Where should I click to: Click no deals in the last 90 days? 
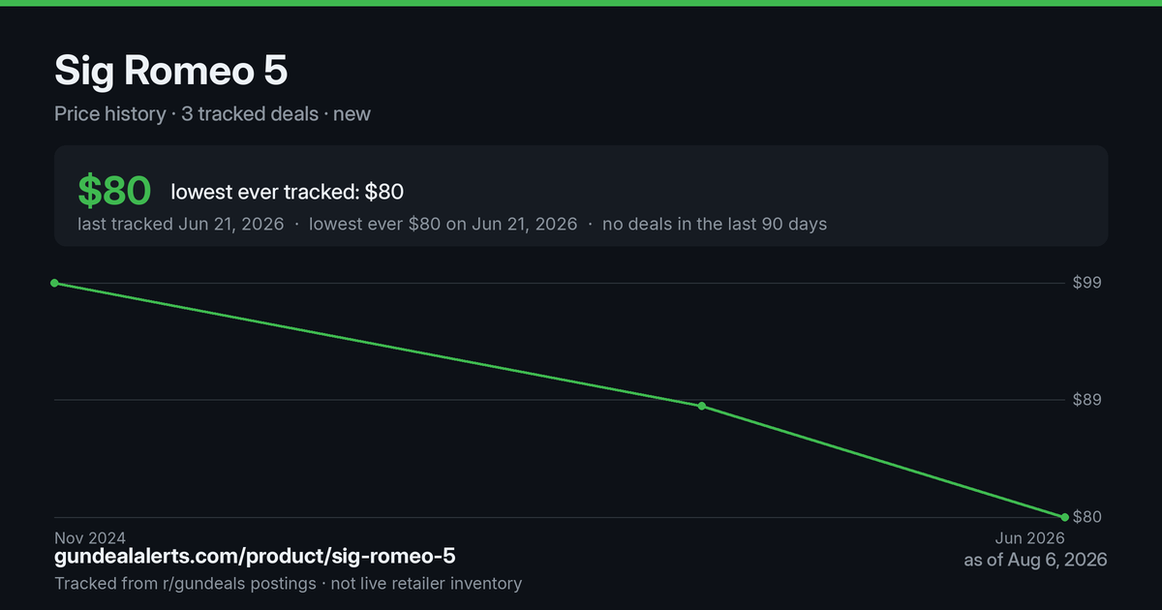(715, 224)
